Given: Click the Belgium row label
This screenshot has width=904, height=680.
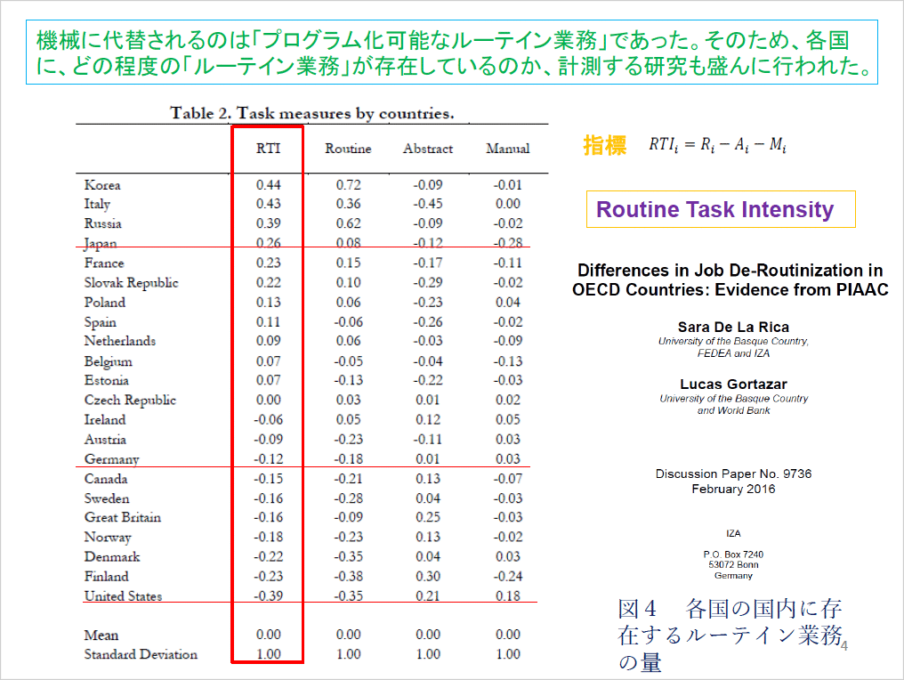Looking at the screenshot, I should click(x=108, y=361).
